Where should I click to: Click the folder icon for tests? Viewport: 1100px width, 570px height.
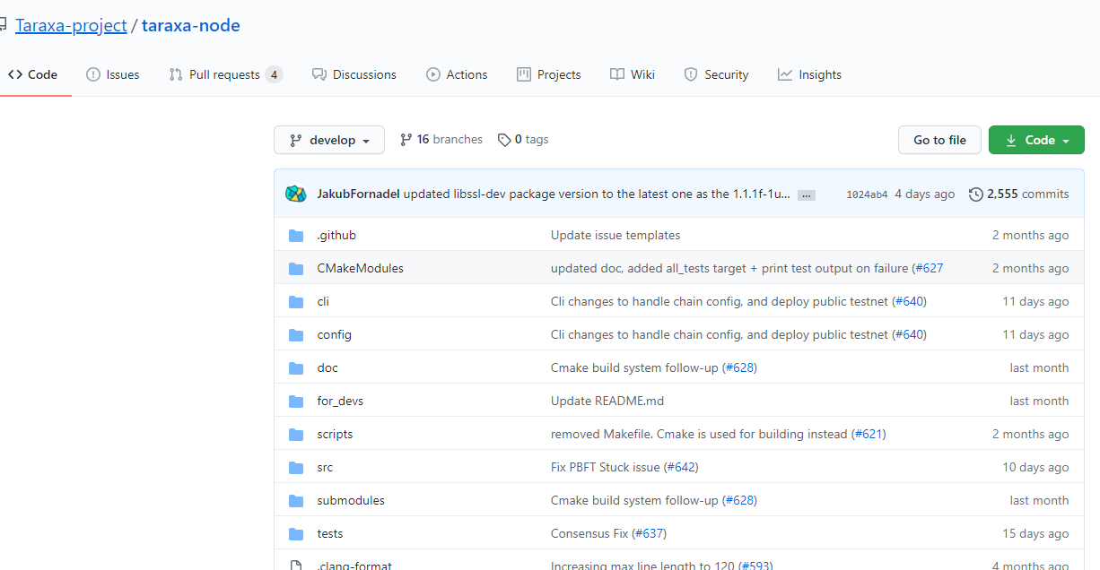pyautogui.click(x=296, y=533)
